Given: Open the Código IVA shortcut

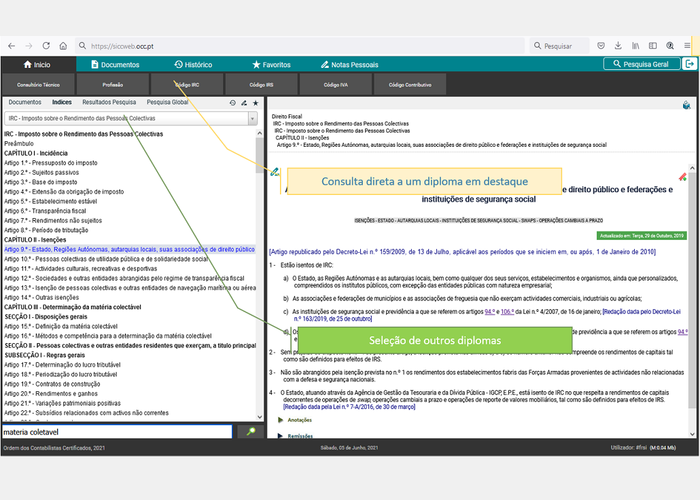Looking at the screenshot, I should pos(336,84).
